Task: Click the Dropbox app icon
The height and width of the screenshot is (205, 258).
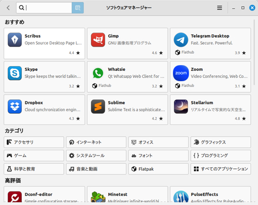Action: [14, 106]
